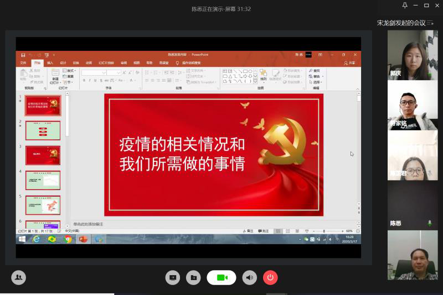443x295 pixels.
Task: Click the bullets list icon
Action: coord(147,73)
